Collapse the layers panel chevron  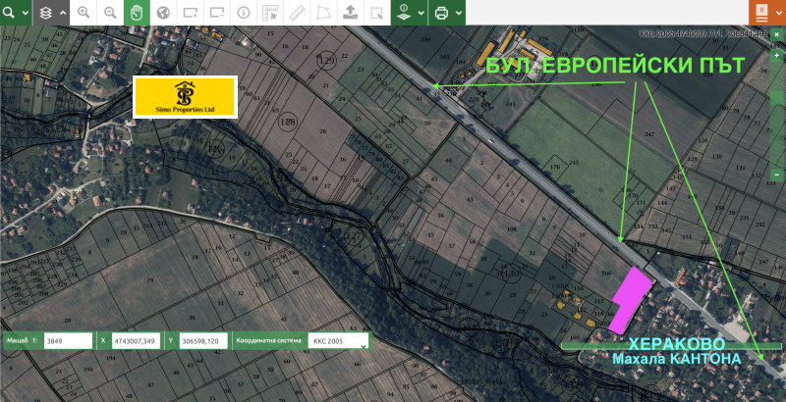click(x=63, y=13)
